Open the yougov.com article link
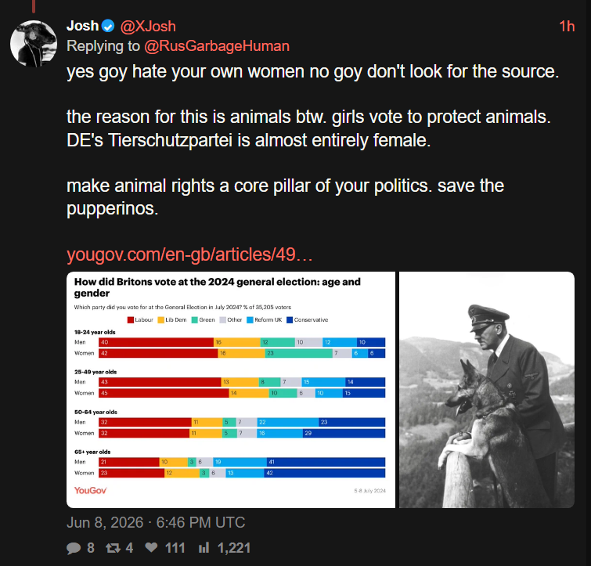 coord(189,254)
